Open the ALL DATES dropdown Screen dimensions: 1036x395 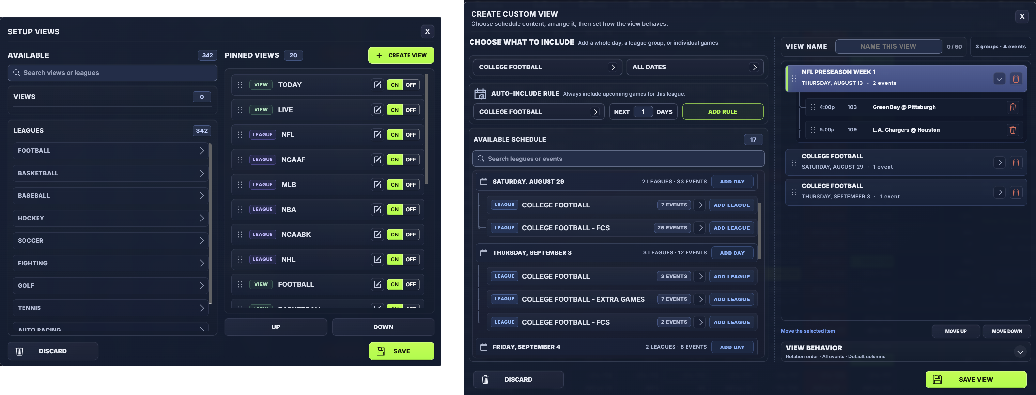coord(695,67)
